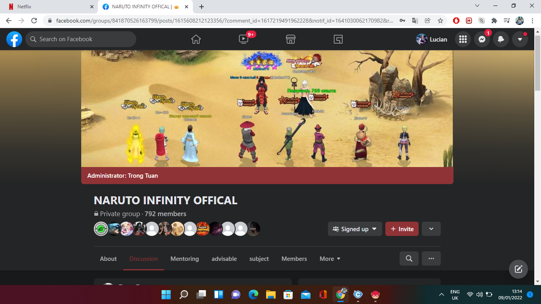This screenshot has width=541, height=304.
Task: Click the Facebook logo
Action: pos(14,39)
